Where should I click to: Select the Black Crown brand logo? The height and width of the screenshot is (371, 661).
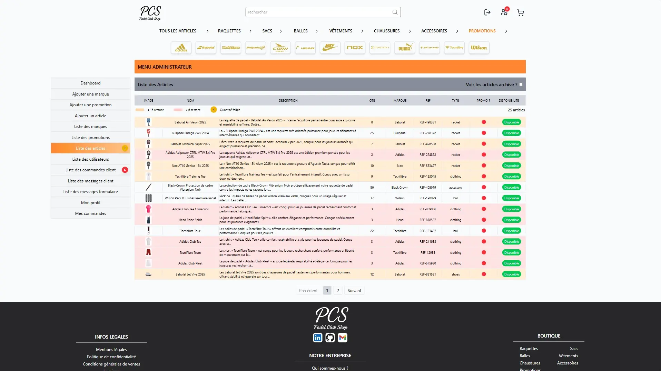click(231, 48)
